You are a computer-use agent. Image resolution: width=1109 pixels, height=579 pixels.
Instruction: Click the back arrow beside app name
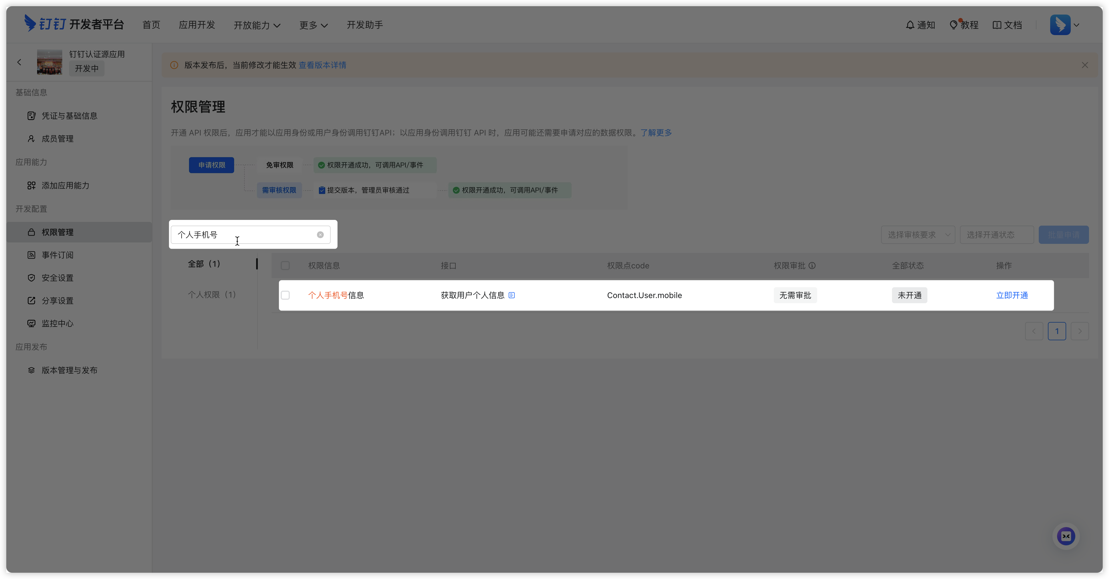19,62
